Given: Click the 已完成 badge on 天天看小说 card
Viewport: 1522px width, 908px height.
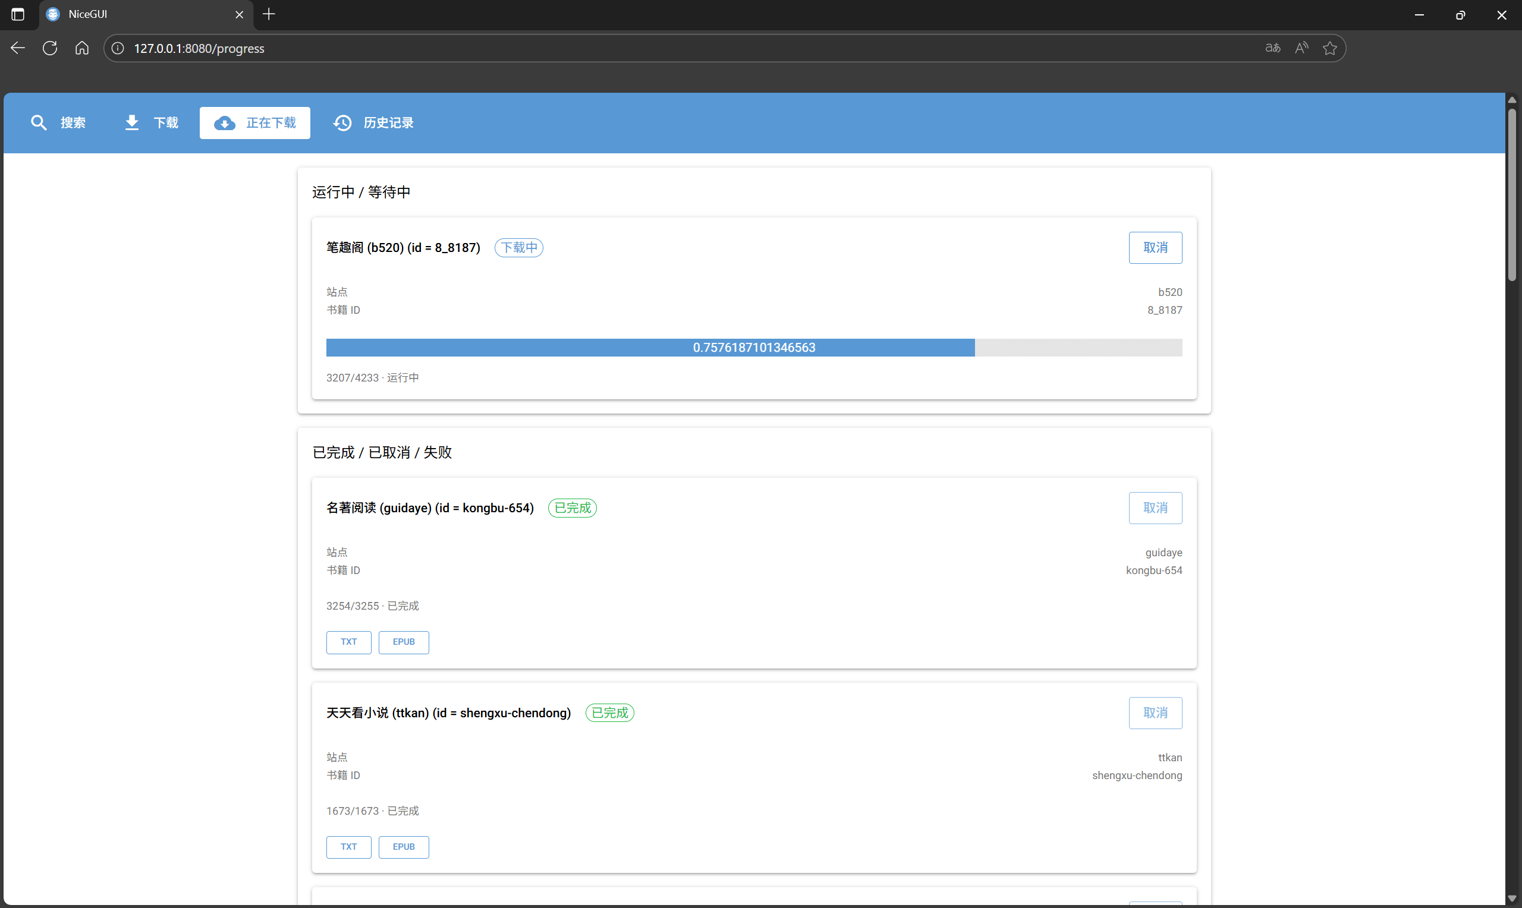Looking at the screenshot, I should pyautogui.click(x=609, y=712).
